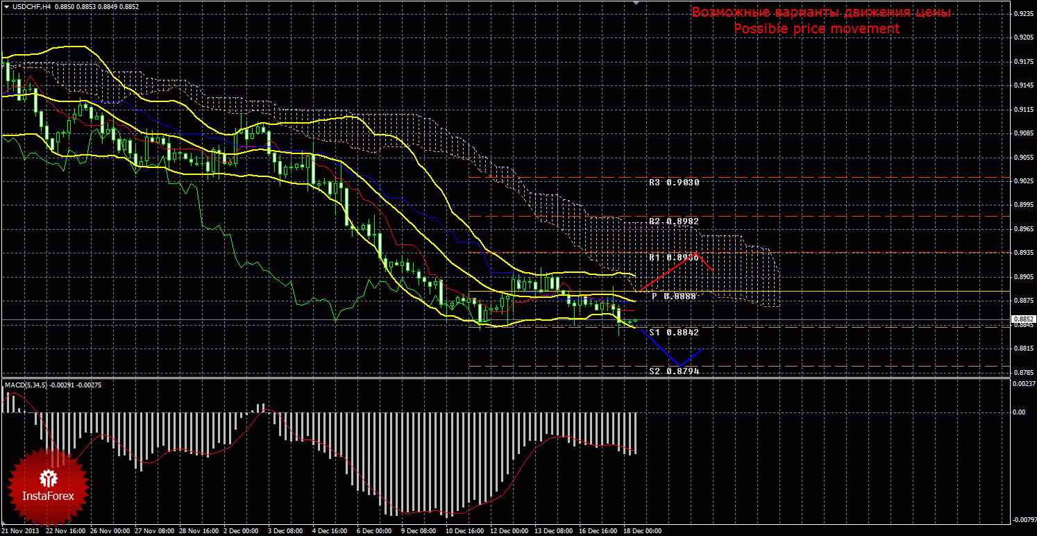Click the 12 Dec 00:00 time label
The height and width of the screenshot is (536, 1037).
coord(510,531)
